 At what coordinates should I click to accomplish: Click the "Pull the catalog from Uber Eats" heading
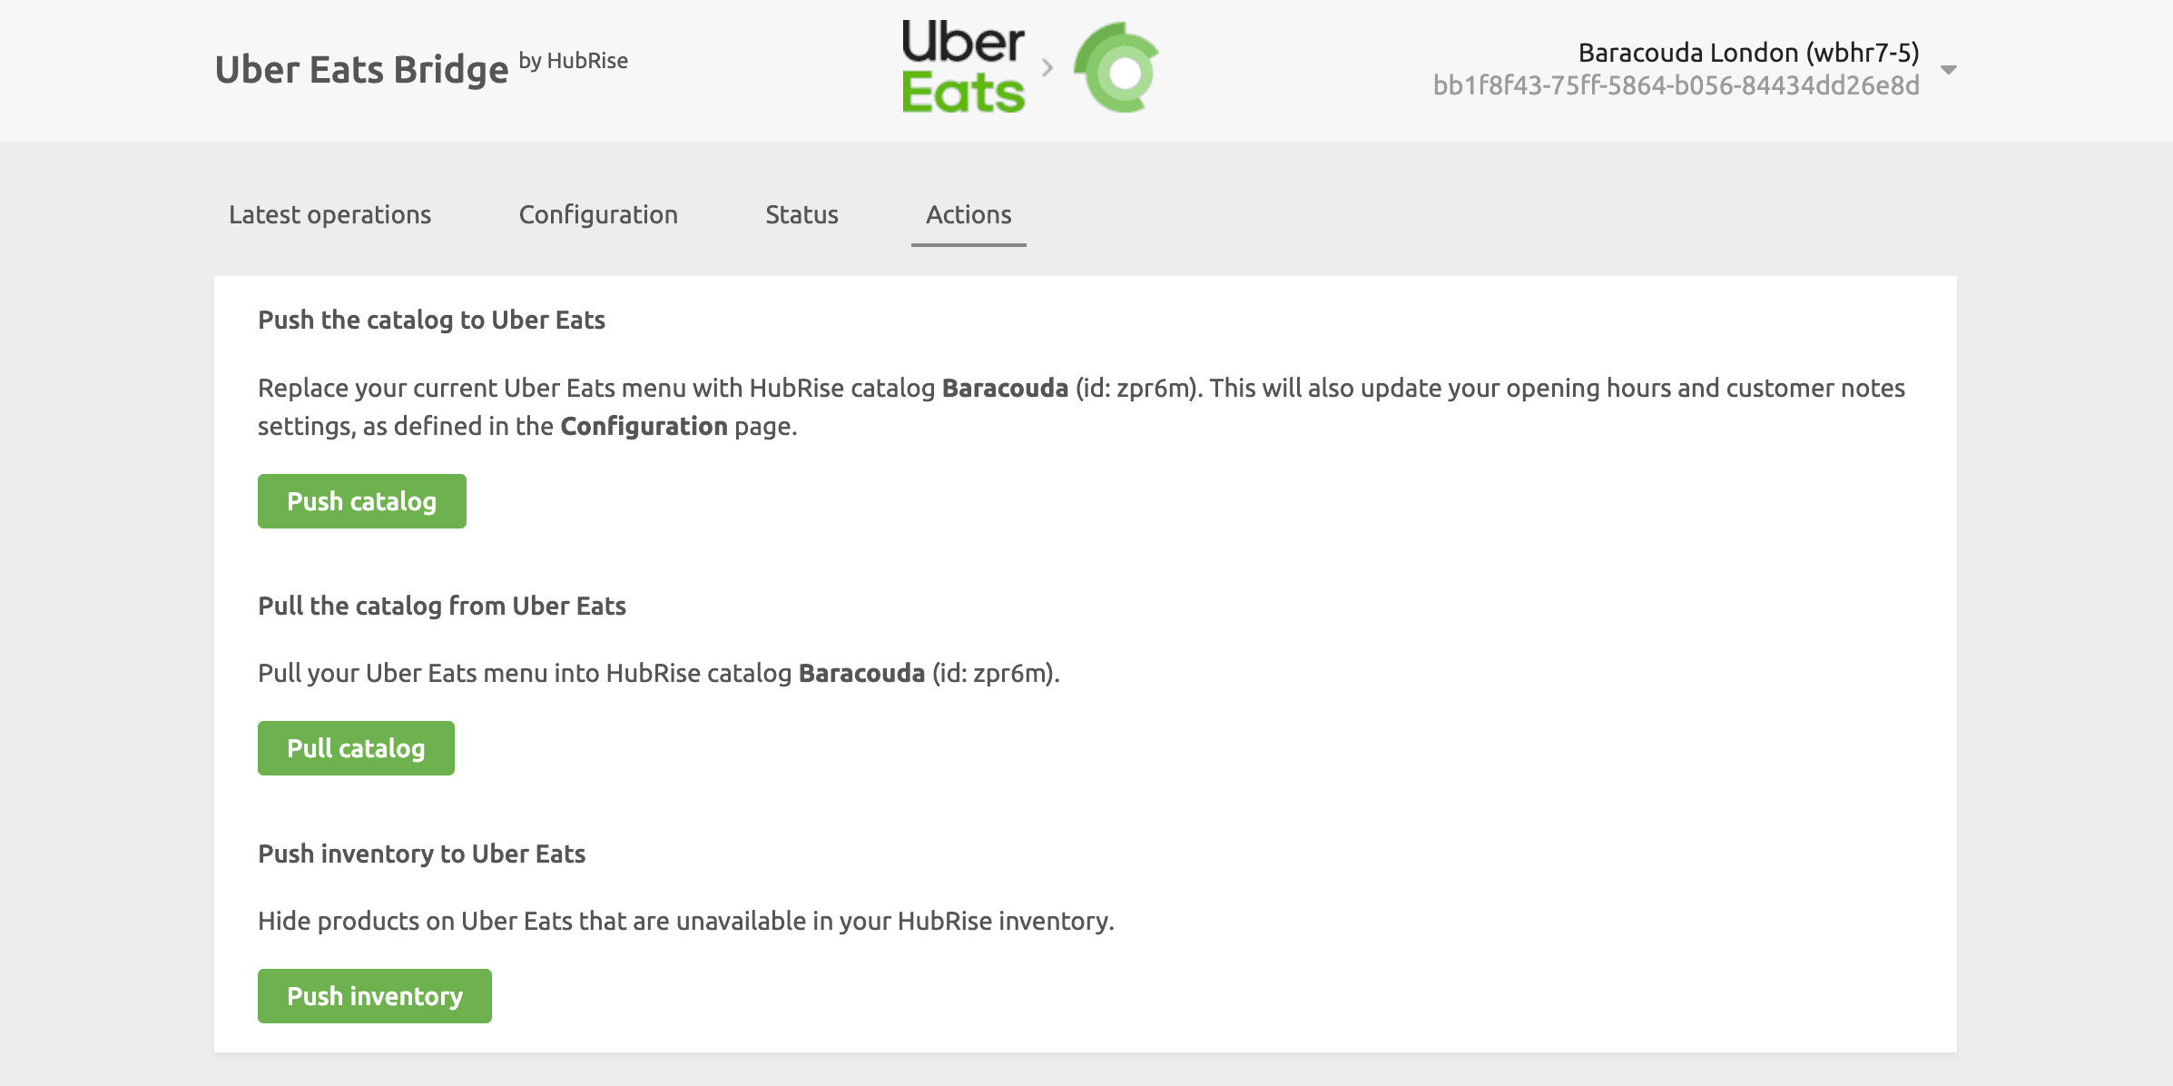tap(442, 606)
